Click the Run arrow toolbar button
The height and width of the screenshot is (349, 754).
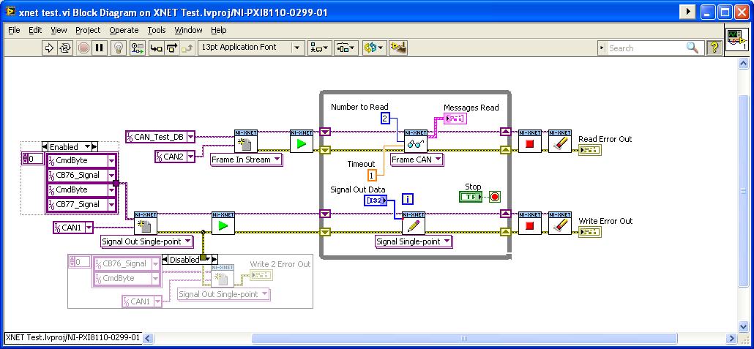click(x=50, y=48)
